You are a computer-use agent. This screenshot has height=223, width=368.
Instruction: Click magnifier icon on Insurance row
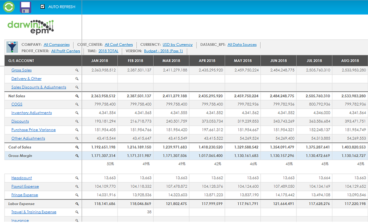77,220
